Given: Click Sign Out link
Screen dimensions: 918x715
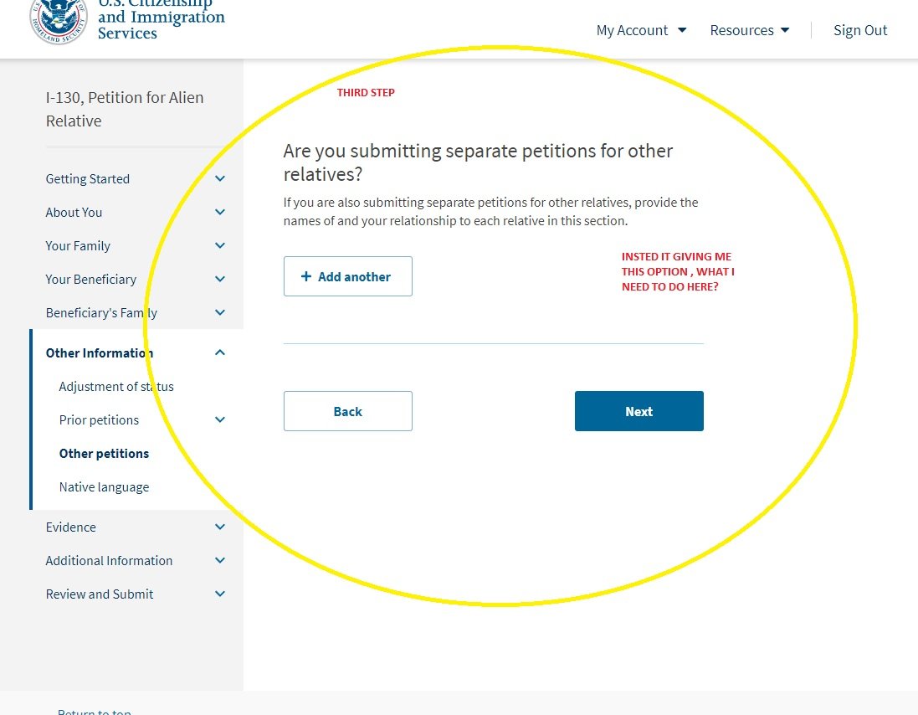Looking at the screenshot, I should [860, 30].
